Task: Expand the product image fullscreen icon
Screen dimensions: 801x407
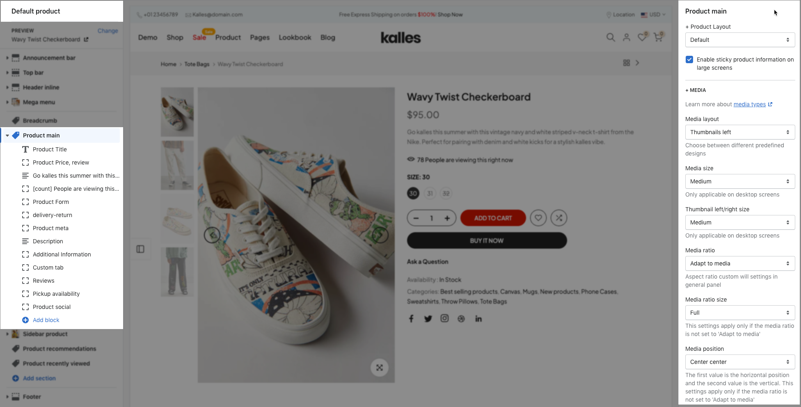Action: [380, 368]
